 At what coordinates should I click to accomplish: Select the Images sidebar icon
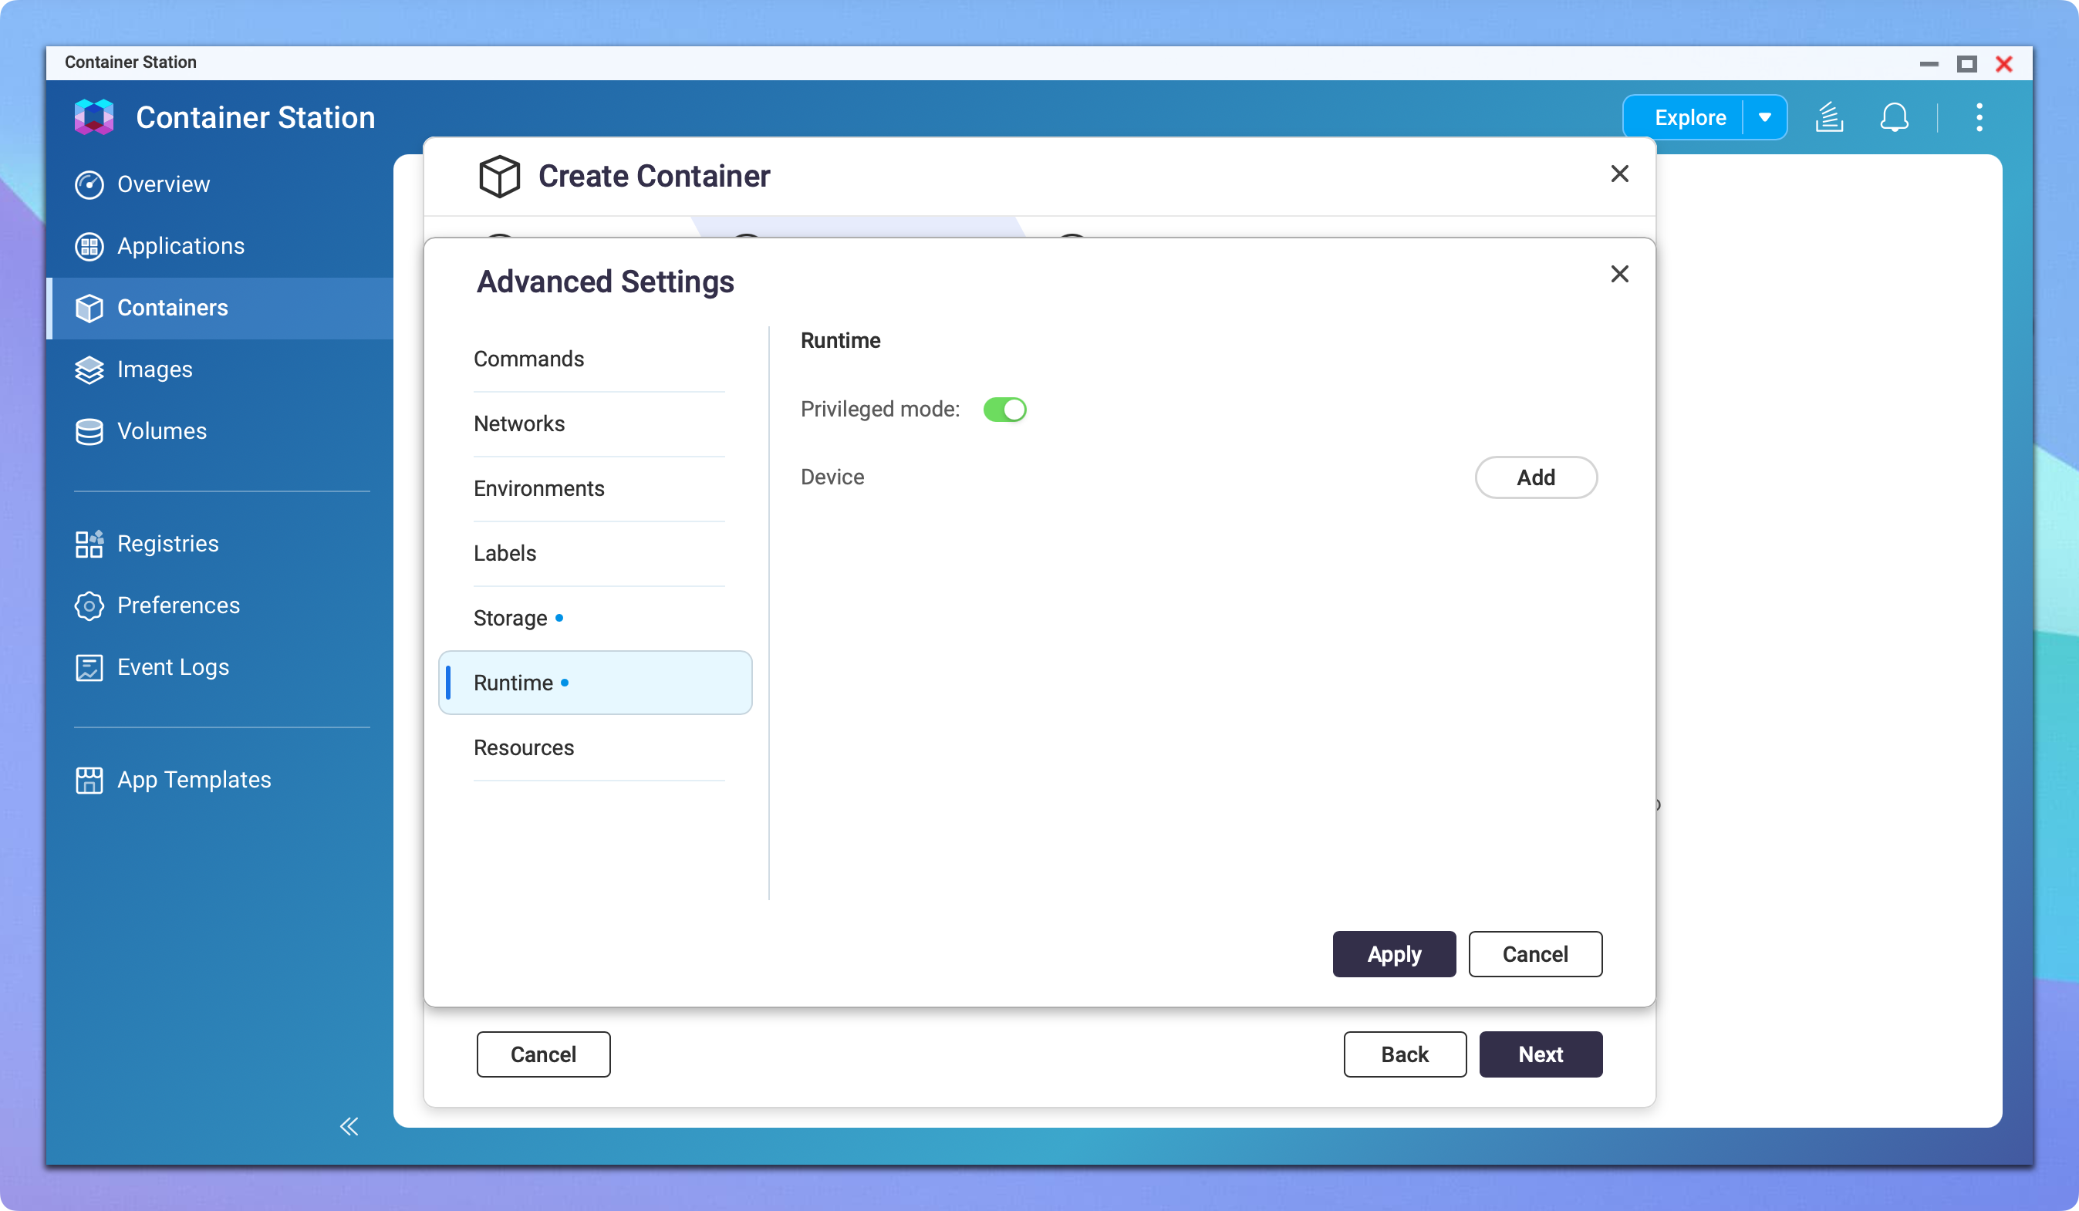(90, 369)
